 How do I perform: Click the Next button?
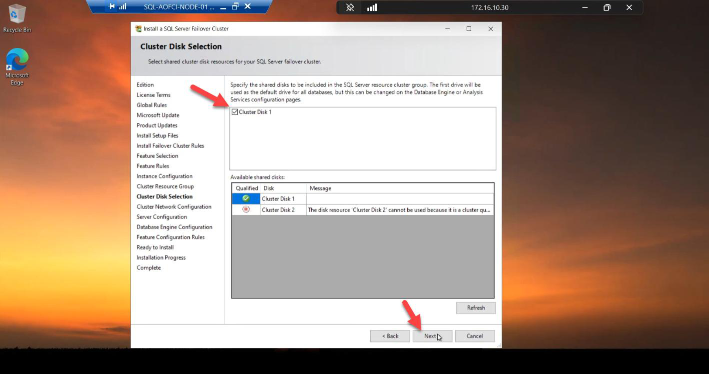pyautogui.click(x=432, y=336)
